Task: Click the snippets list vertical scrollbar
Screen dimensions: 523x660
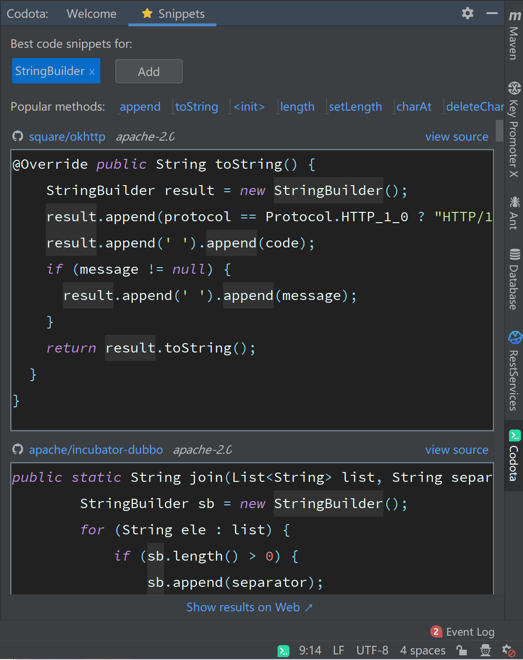Action: coord(500,131)
